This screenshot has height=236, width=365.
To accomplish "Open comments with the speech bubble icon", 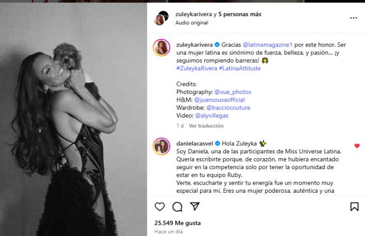I will point(177,207).
